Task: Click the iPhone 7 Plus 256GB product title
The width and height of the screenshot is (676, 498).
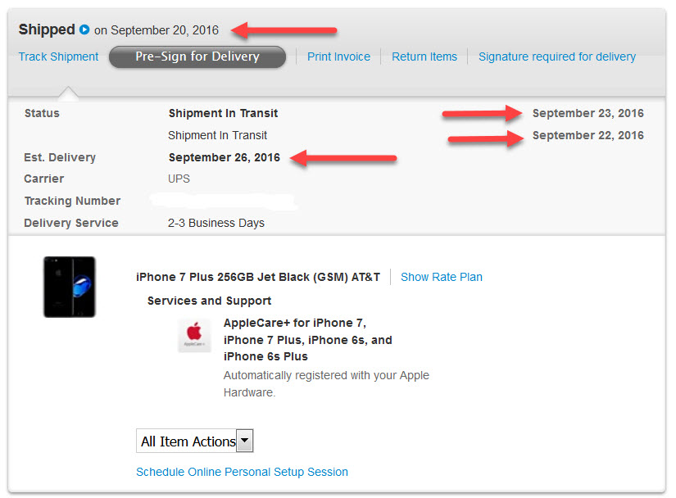Action: click(x=258, y=277)
